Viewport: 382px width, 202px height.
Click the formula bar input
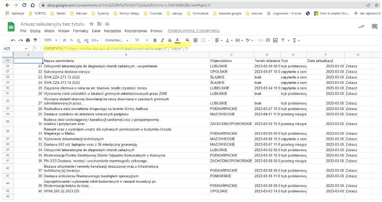tap(180, 48)
